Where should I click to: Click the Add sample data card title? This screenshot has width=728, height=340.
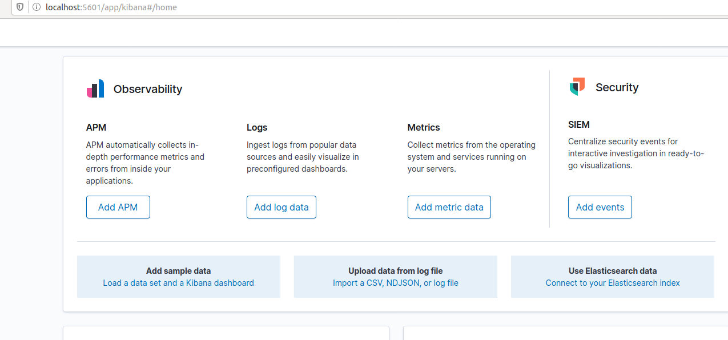(x=178, y=271)
